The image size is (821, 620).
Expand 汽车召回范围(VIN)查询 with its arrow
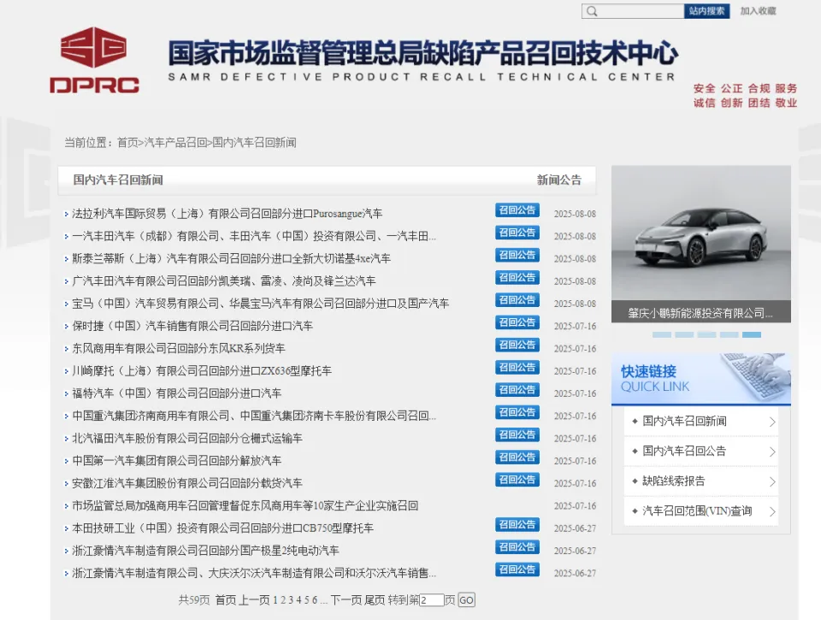pyautogui.click(x=772, y=511)
